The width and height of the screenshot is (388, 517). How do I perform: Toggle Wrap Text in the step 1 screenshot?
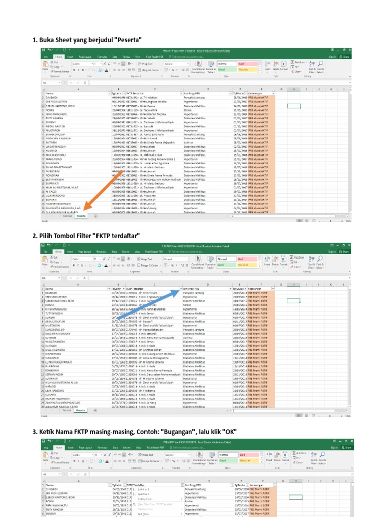point(145,63)
